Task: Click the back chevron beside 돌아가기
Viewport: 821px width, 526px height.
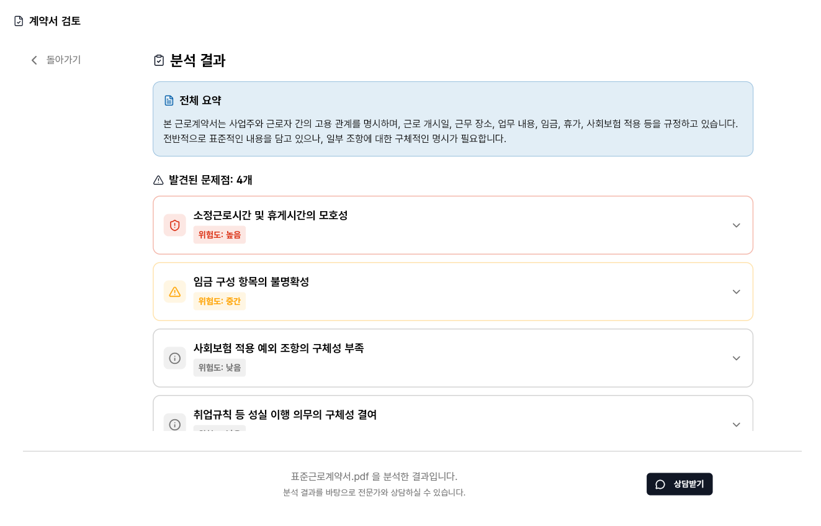Action: [35, 60]
